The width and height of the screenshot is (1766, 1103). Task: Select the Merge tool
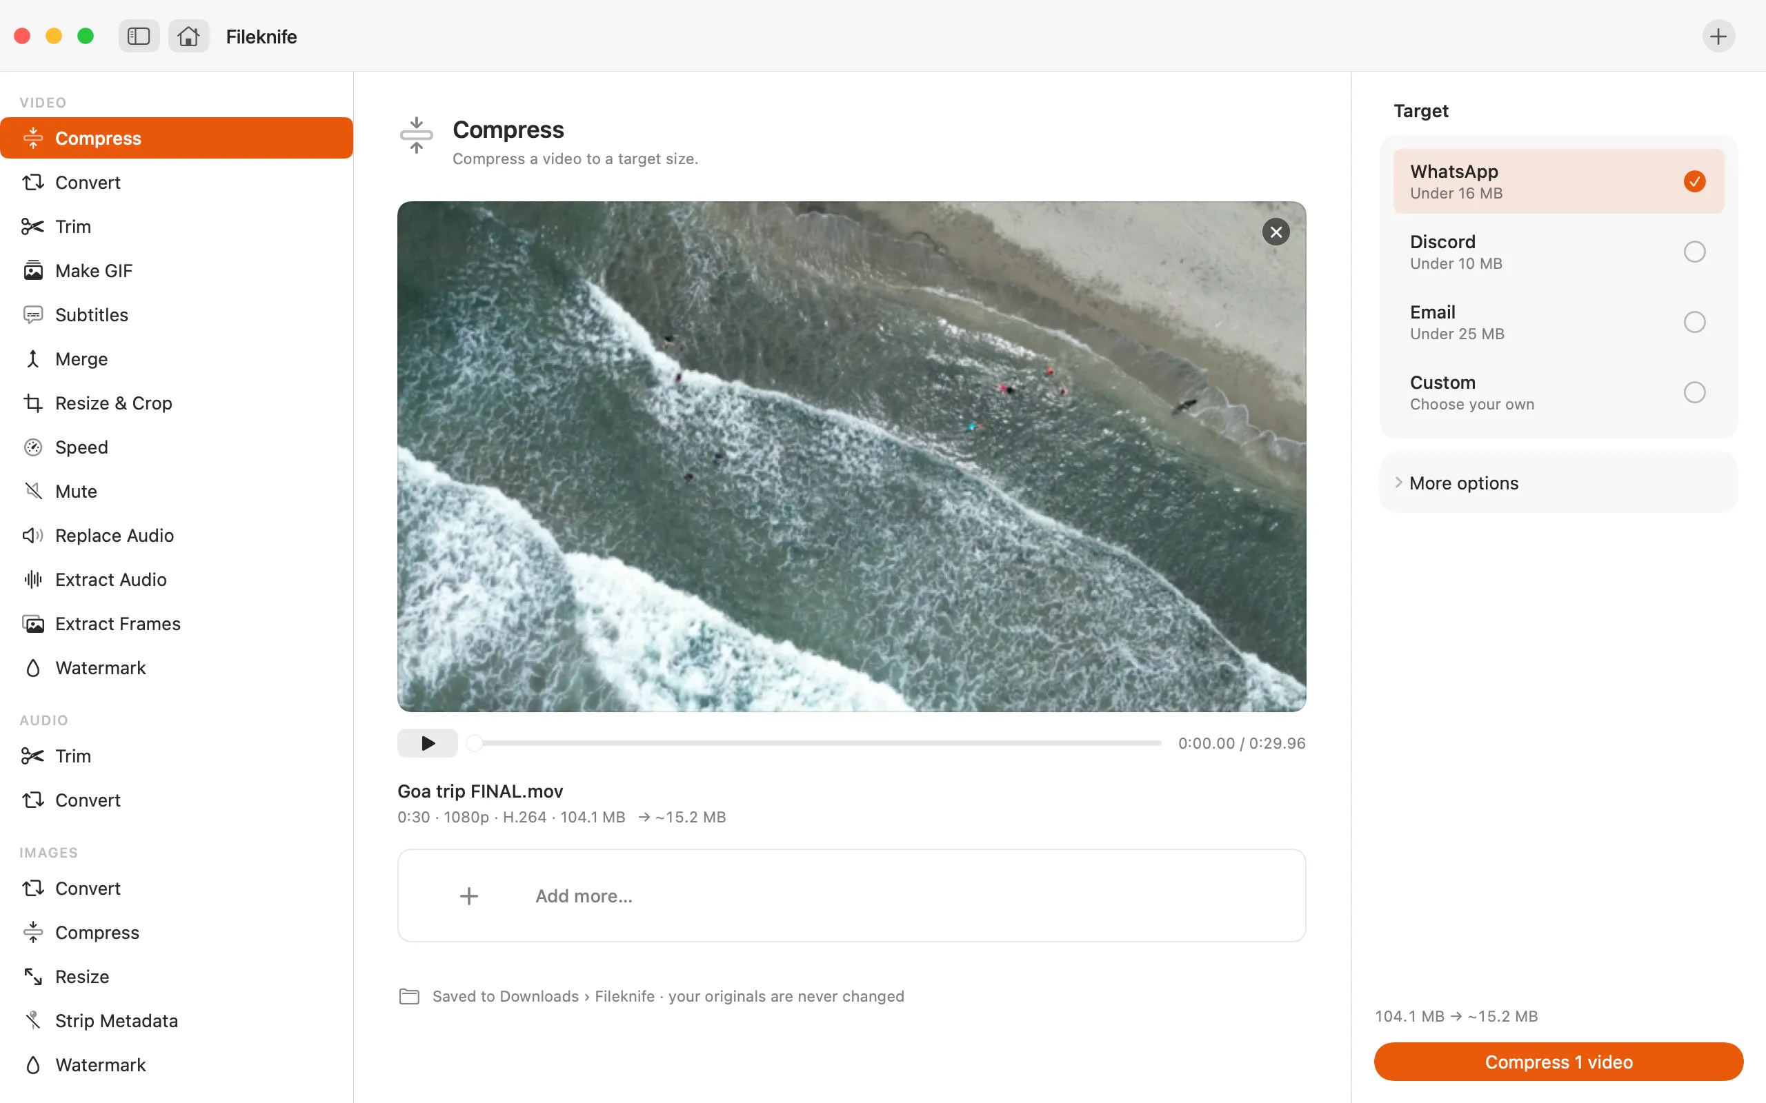(x=177, y=359)
